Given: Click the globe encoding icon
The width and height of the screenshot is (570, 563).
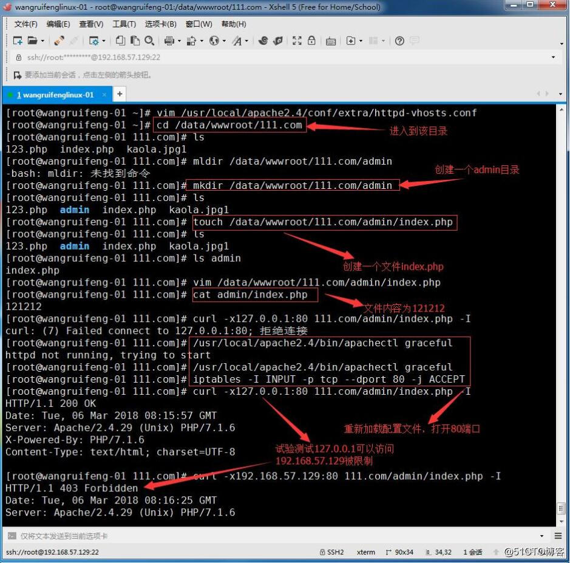Looking at the screenshot, I should pos(214,41).
